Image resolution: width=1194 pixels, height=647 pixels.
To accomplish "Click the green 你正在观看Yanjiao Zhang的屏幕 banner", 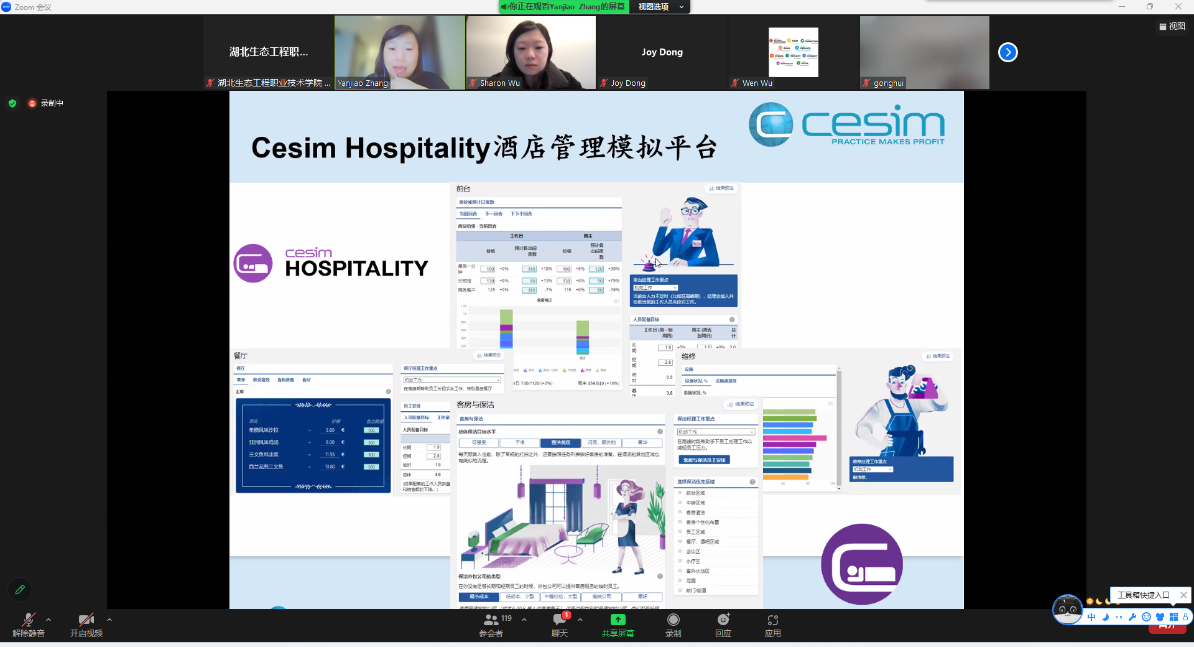I will pyautogui.click(x=563, y=7).
